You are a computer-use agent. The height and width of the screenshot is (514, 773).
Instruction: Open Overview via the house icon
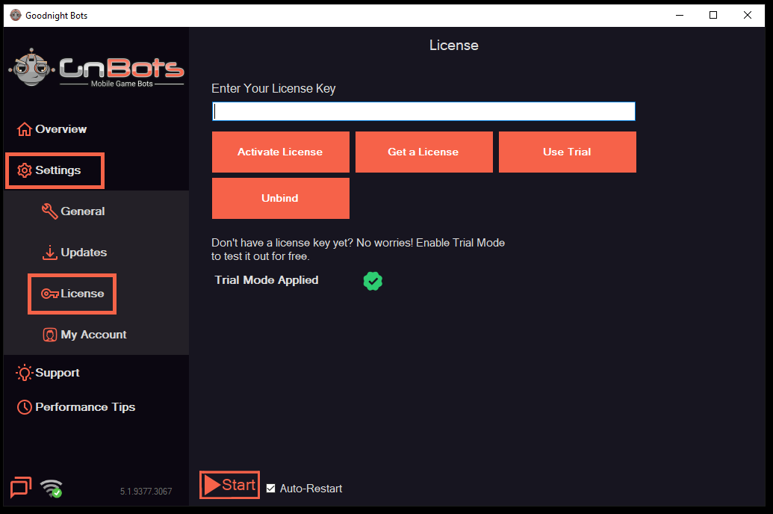coord(24,129)
